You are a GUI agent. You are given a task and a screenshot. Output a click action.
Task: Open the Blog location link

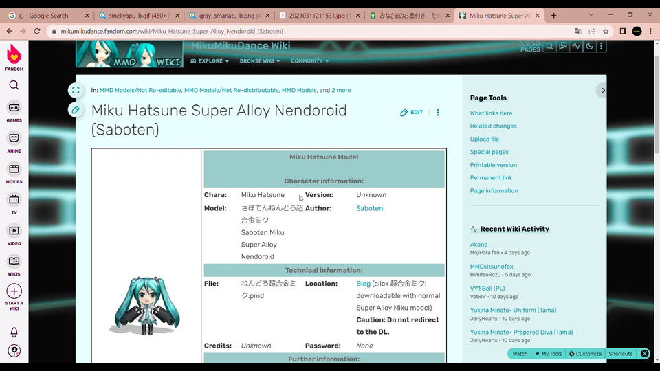point(363,284)
